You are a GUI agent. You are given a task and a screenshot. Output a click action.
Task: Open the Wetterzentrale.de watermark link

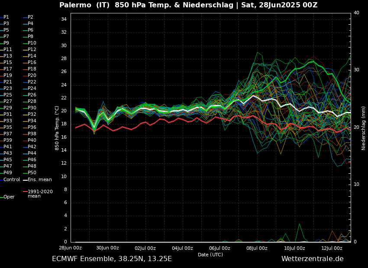[312, 259]
